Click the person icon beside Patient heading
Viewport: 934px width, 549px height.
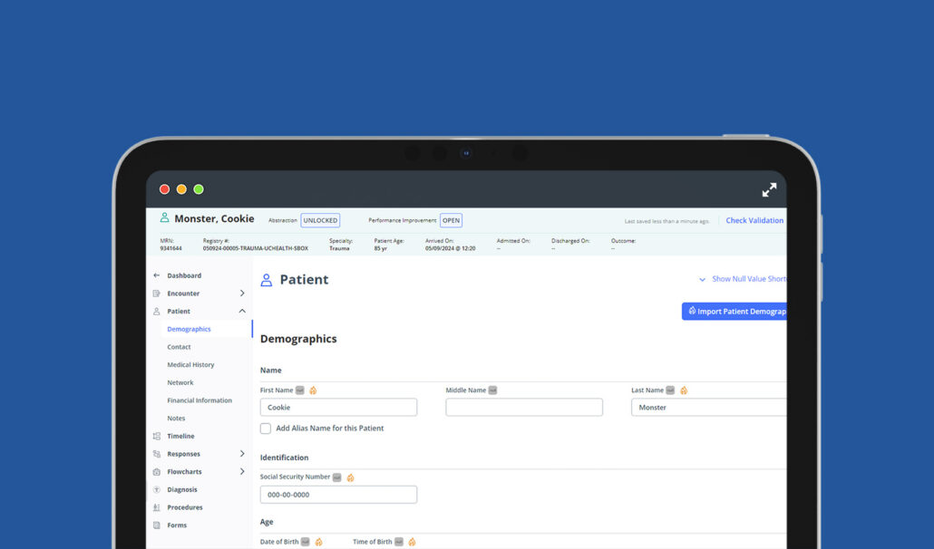tap(267, 280)
